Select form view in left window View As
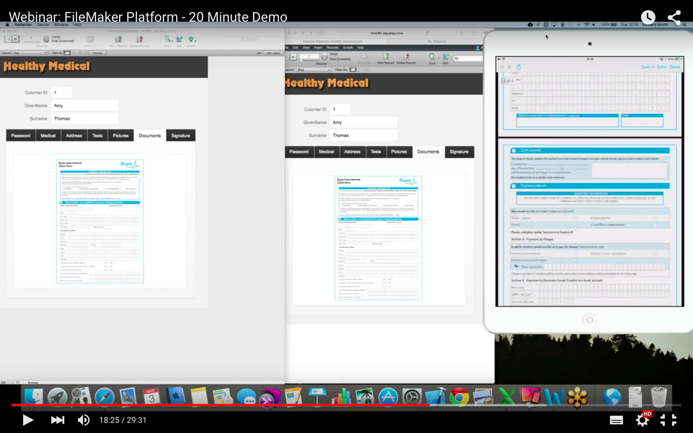The height and width of the screenshot is (433, 693). [x=67, y=53]
